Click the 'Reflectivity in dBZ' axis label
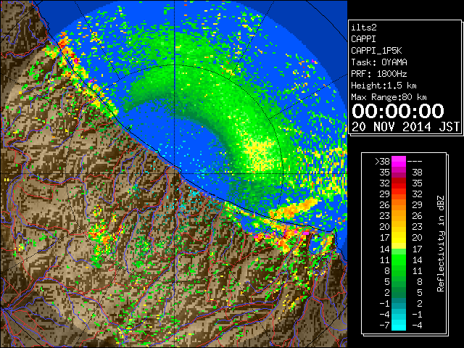 point(441,244)
